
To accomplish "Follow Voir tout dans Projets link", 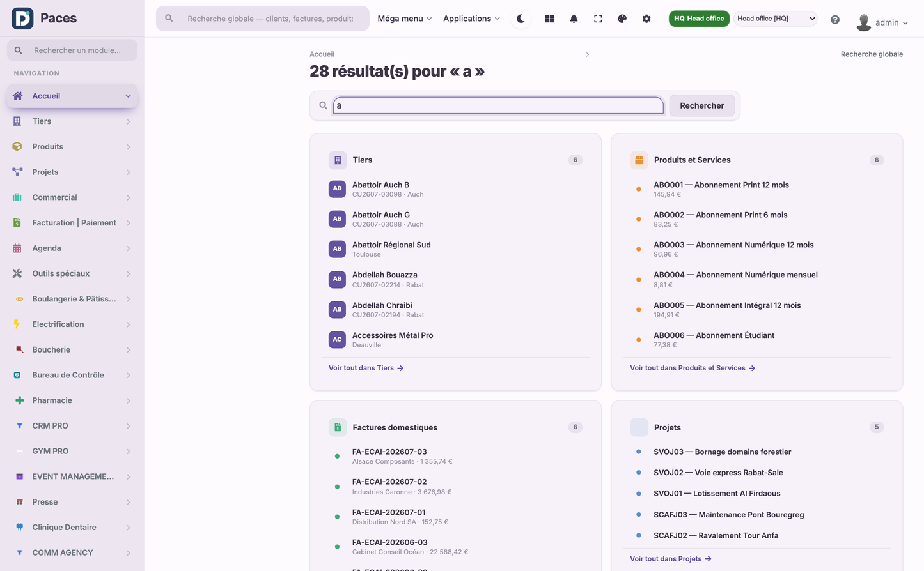I will 671,559.
